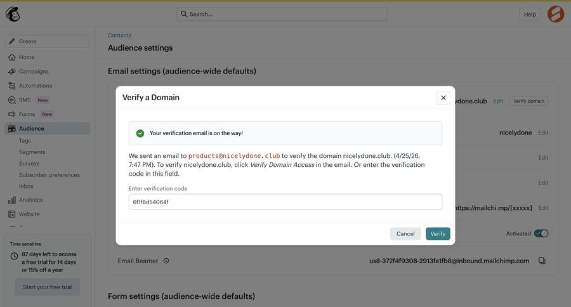Click the Home house icon
Screen dimensions: 571x307
[x=12, y=57]
